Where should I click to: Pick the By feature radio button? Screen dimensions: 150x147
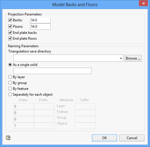(x=10, y=89)
